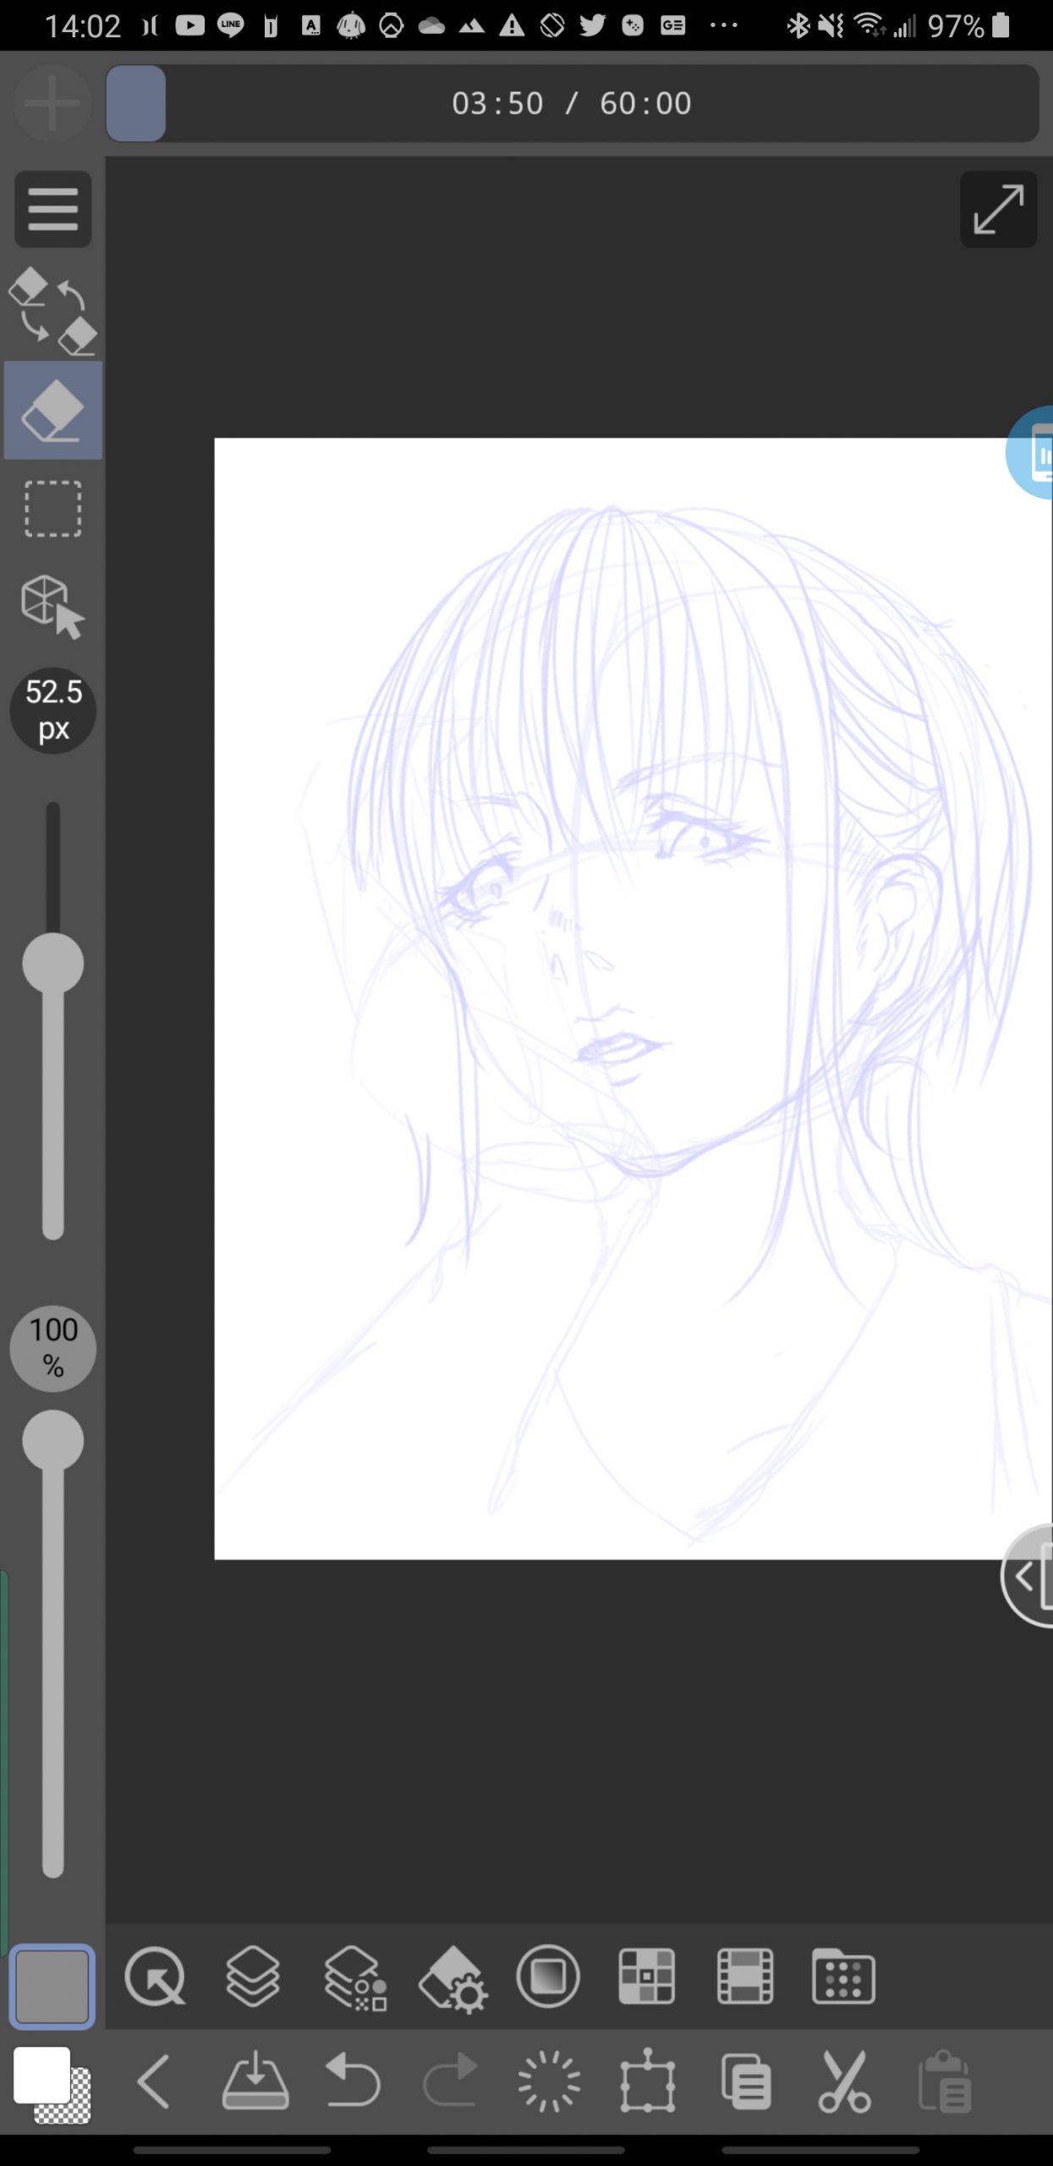Image resolution: width=1053 pixels, height=2166 pixels.
Task: Save the canvas with the save icon
Action: click(x=255, y=2081)
